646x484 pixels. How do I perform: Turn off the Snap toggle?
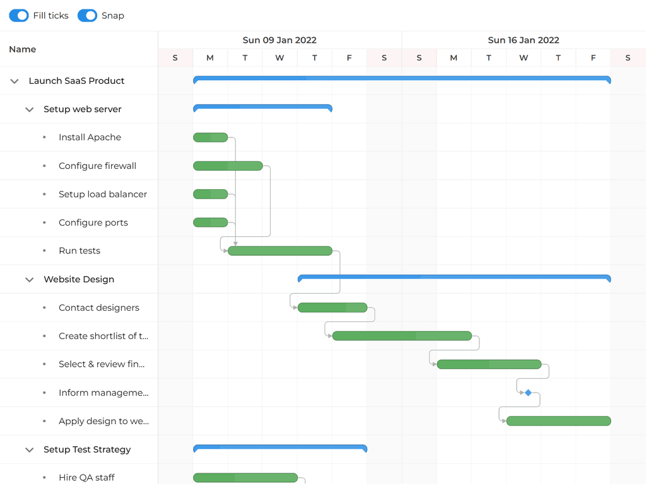tap(87, 15)
